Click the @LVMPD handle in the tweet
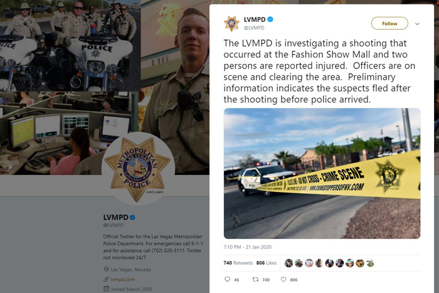This screenshot has height=293, width=439. point(254,28)
